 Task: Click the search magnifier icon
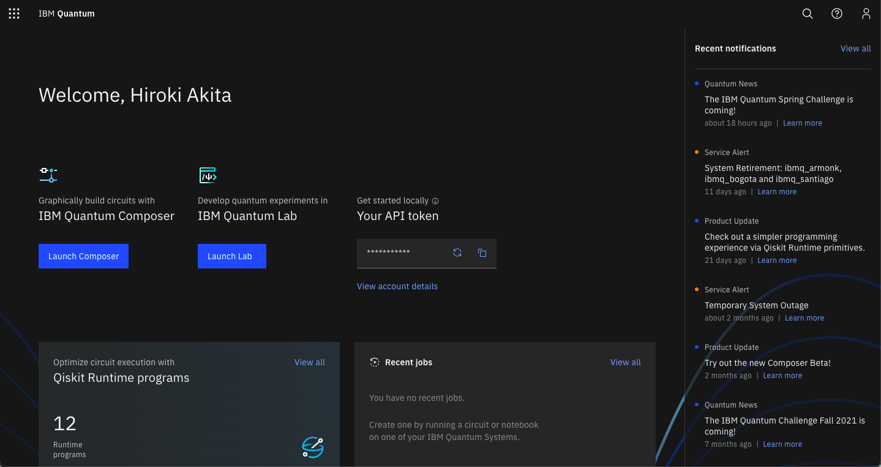click(x=808, y=13)
